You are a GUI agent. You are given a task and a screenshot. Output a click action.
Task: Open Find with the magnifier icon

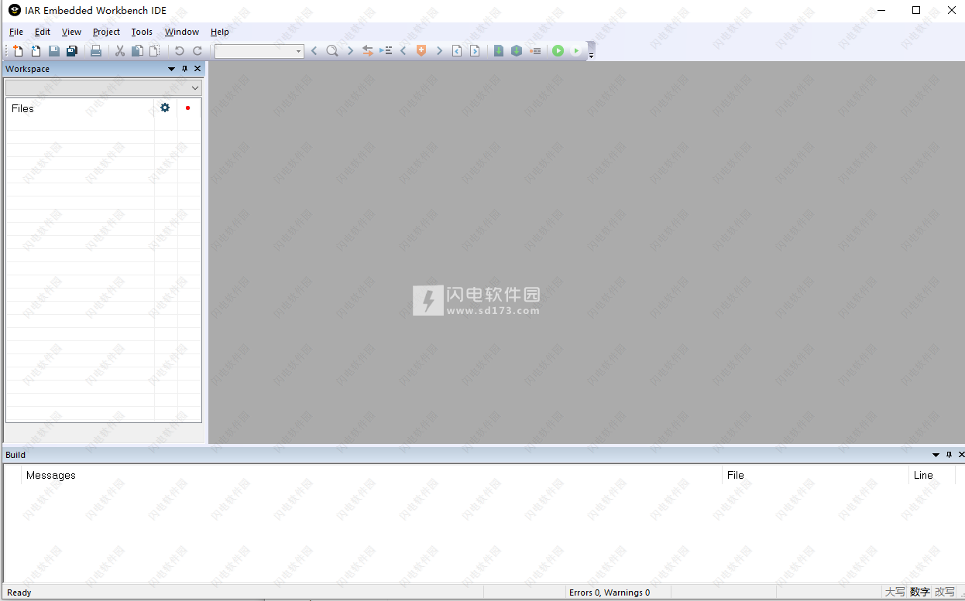[332, 51]
